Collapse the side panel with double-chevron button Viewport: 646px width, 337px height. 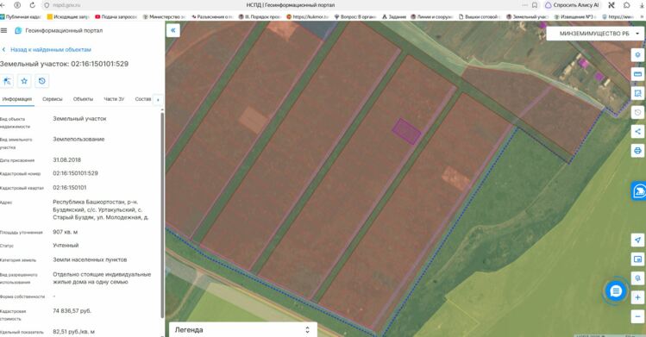click(173, 30)
